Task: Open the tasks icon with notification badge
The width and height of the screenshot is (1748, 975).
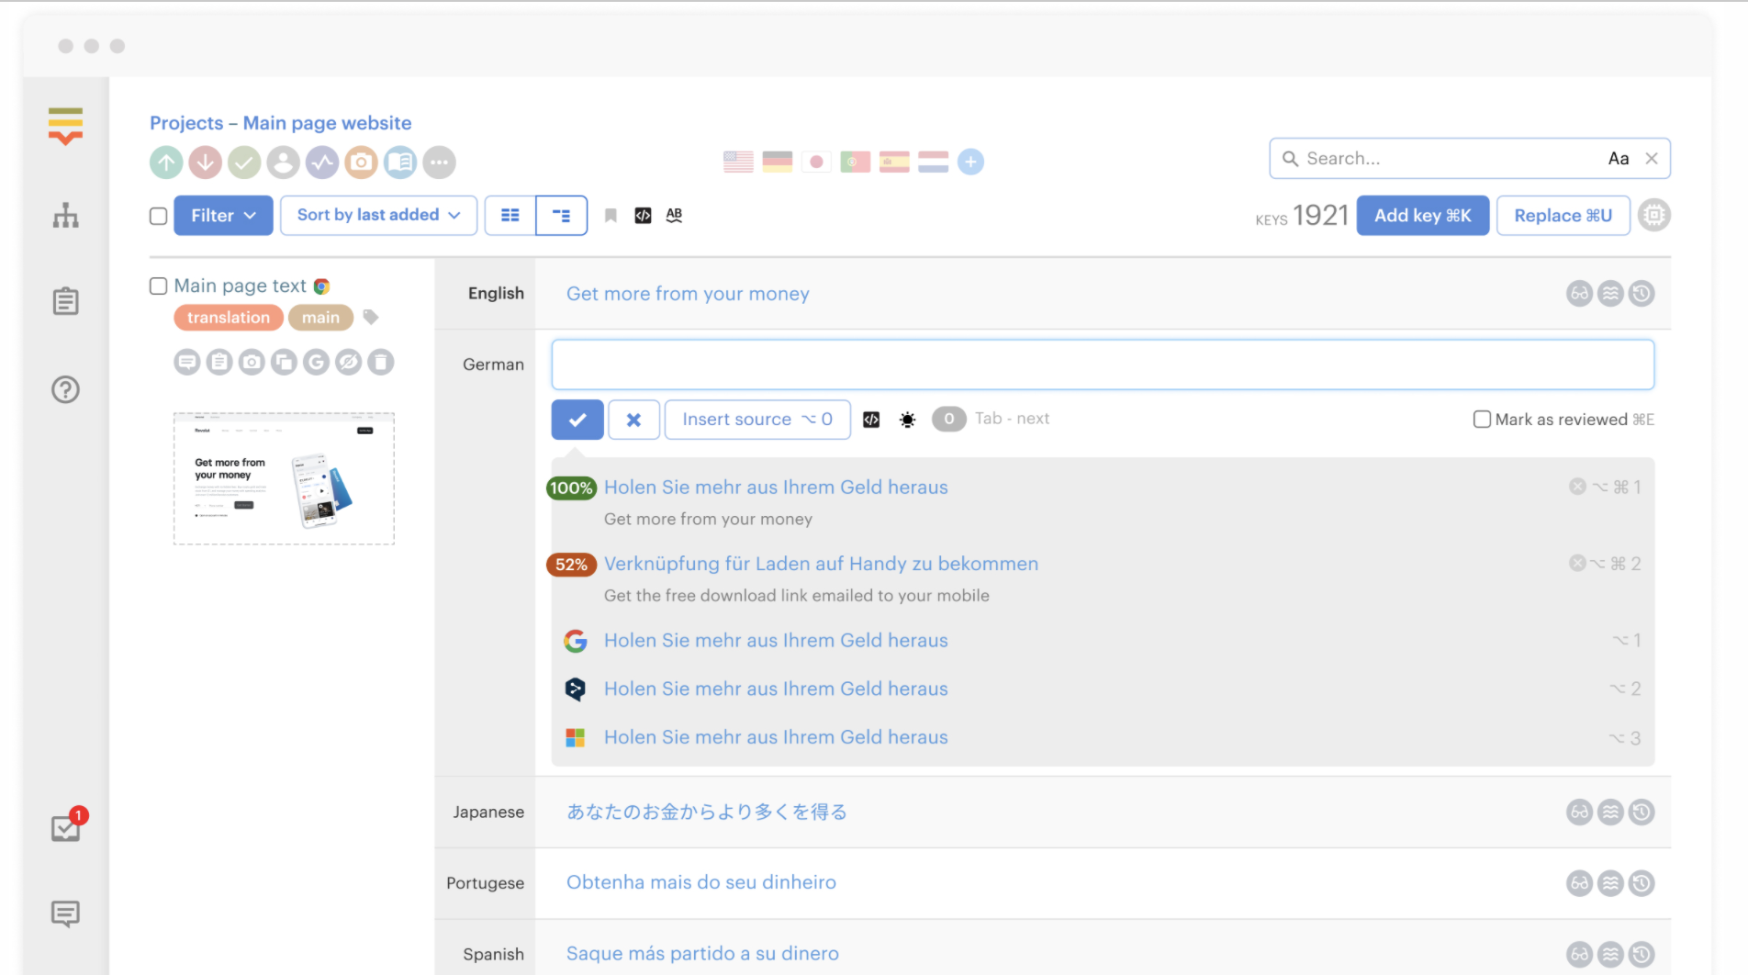Action: (x=67, y=826)
